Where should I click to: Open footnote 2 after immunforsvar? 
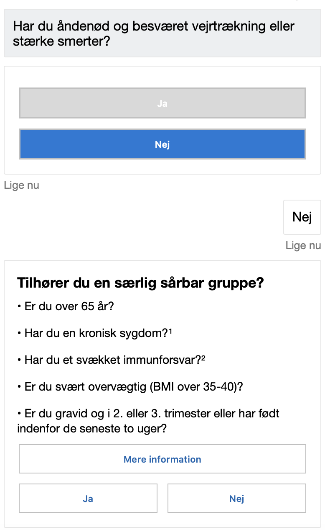tap(203, 358)
